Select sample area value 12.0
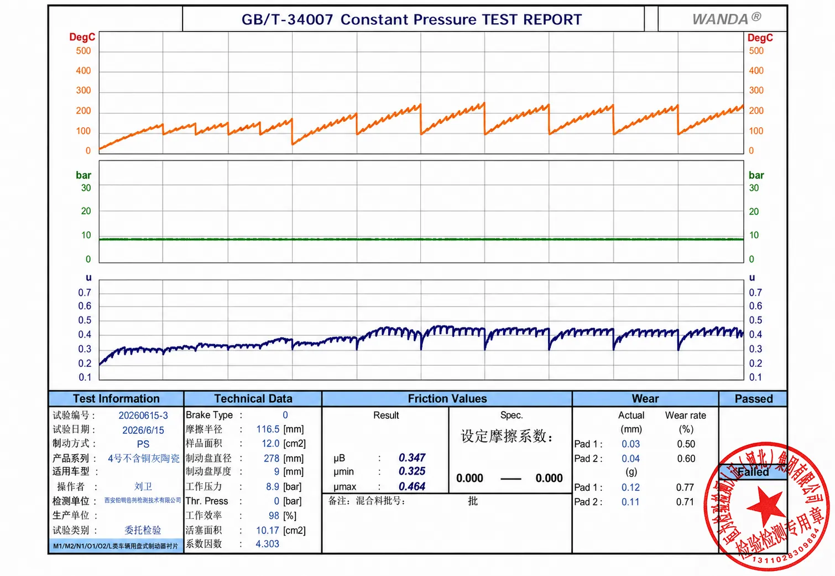 (270, 444)
